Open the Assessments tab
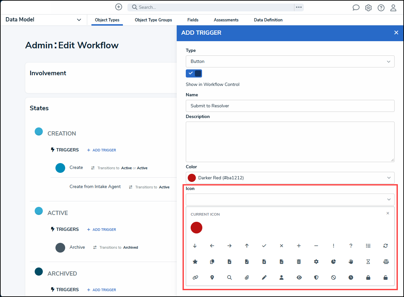This screenshot has height=297, width=404. [x=226, y=20]
